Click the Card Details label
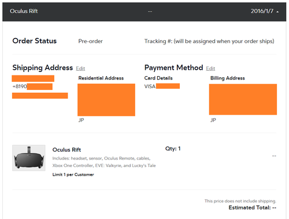 (x=158, y=78)
